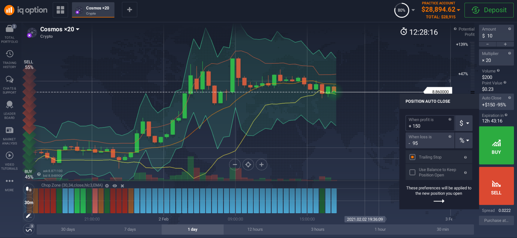This screenshot has height=238, width=517.
Task: Show More sidebar options
Action: tap(9, 185)
